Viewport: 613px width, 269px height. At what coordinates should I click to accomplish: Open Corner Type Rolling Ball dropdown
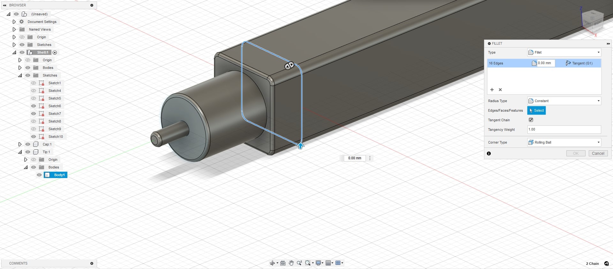tap(564, 142)
